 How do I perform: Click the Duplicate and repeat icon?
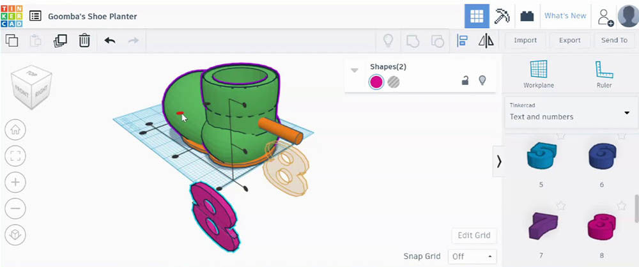(60, 40)
